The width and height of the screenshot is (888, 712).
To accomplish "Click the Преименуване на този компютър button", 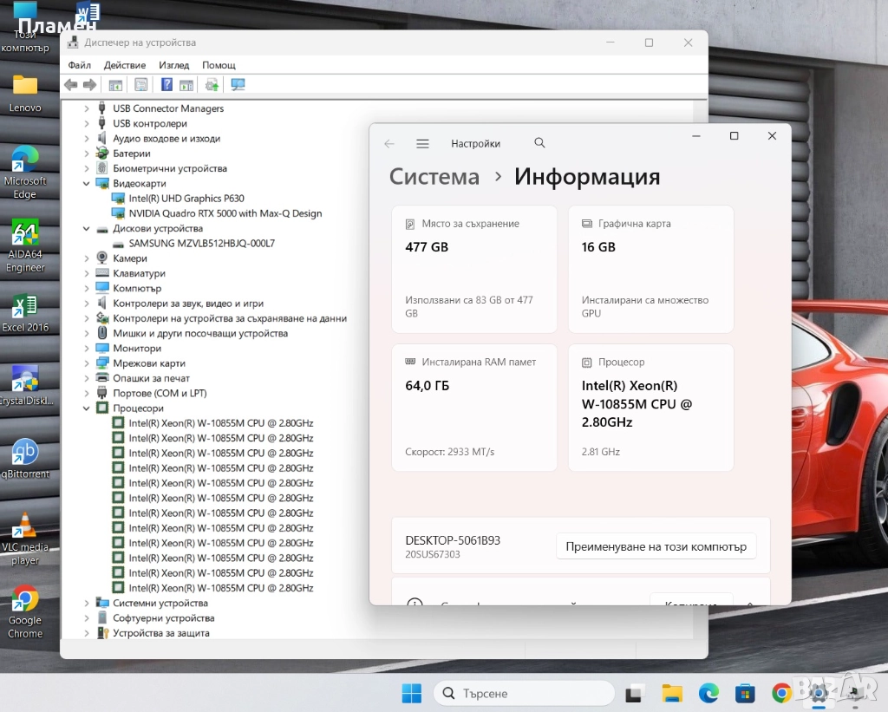I will point(656,547).
